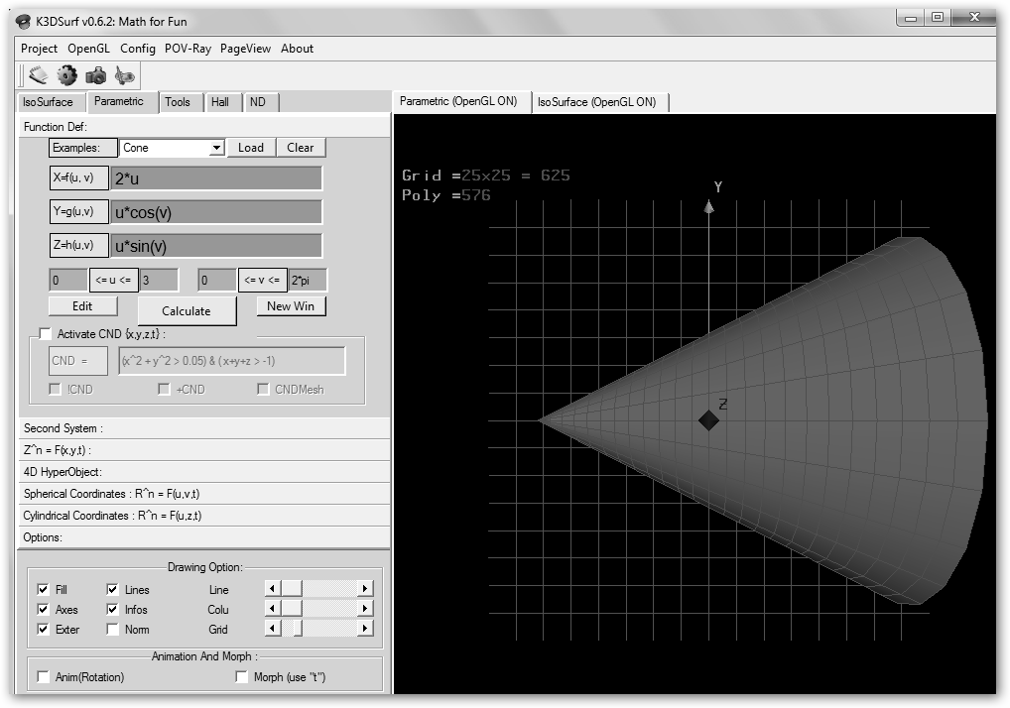Screen dimensions: 1010x708
Task: Tick the Activate CND checkbox
Action: point(45,334)
